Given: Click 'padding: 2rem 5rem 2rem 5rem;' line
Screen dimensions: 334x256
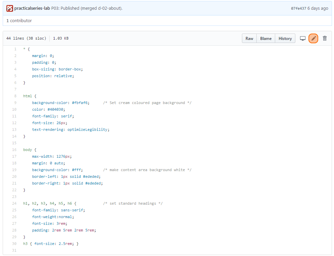Looking at the screenshot, I should (64, 230).
